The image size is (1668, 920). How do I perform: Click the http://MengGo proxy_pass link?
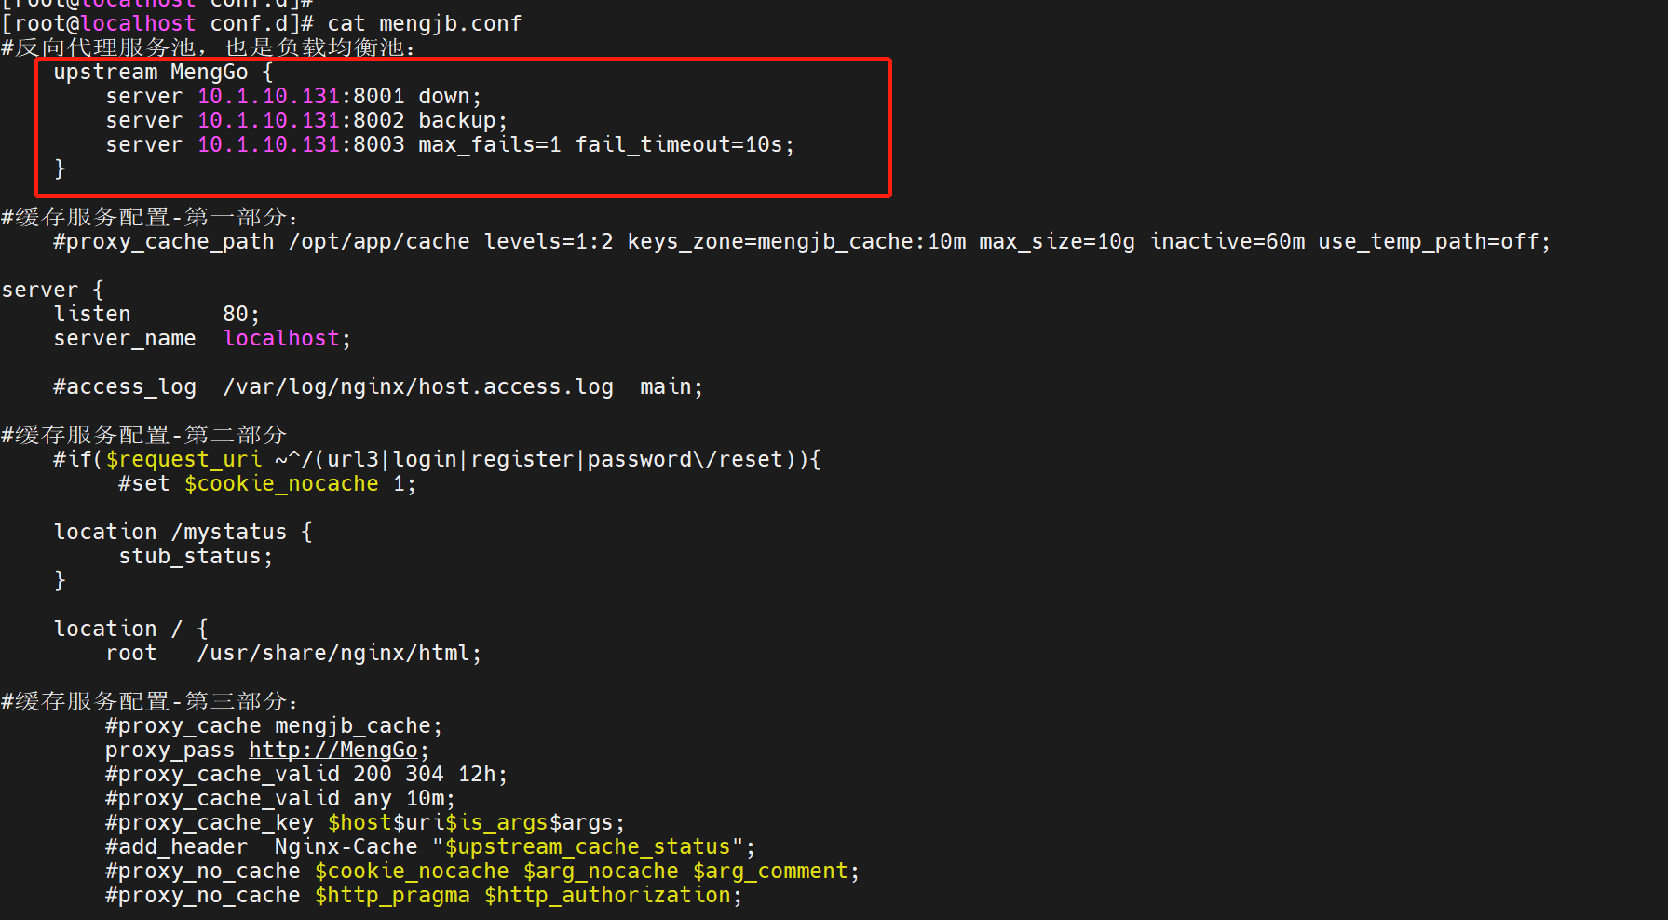click(333, 750)
